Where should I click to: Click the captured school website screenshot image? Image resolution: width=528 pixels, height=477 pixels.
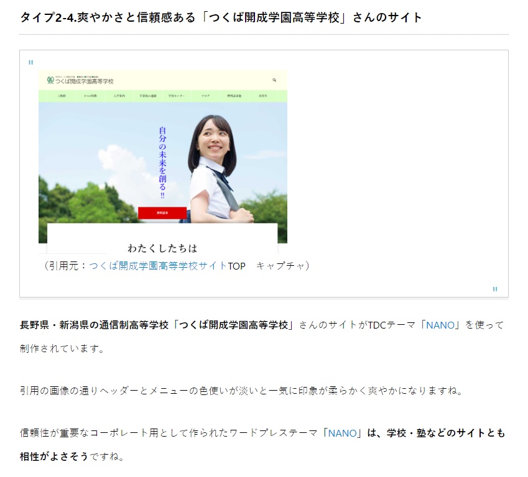coord(163,162)
